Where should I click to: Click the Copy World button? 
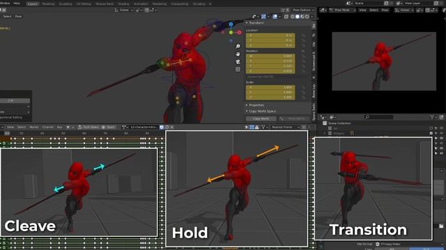tap(261, 119)
